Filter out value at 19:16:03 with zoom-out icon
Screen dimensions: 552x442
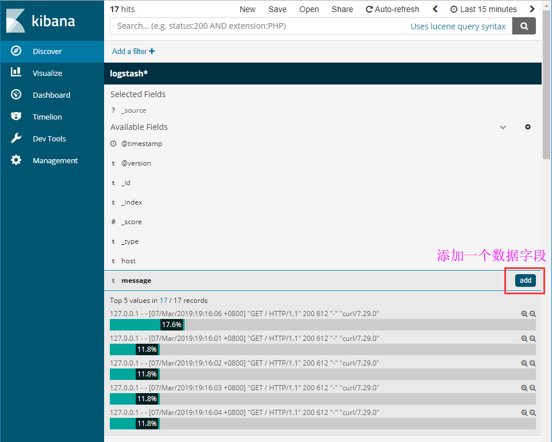click(532, 388)
